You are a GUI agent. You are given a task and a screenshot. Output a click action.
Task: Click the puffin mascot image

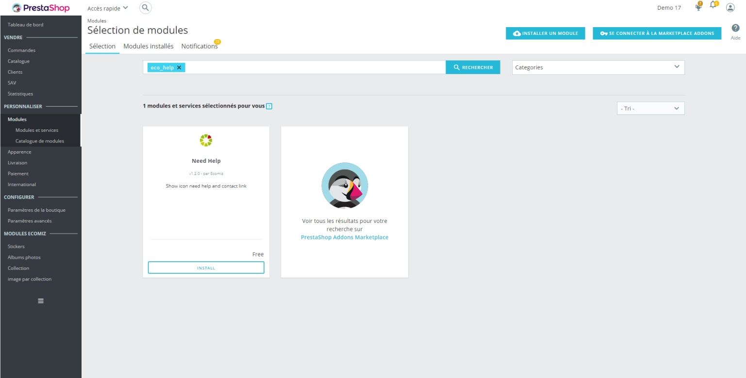[345, 186]
